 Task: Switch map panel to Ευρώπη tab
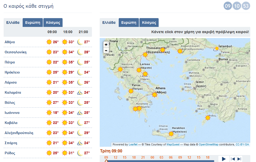pos(129,23)
